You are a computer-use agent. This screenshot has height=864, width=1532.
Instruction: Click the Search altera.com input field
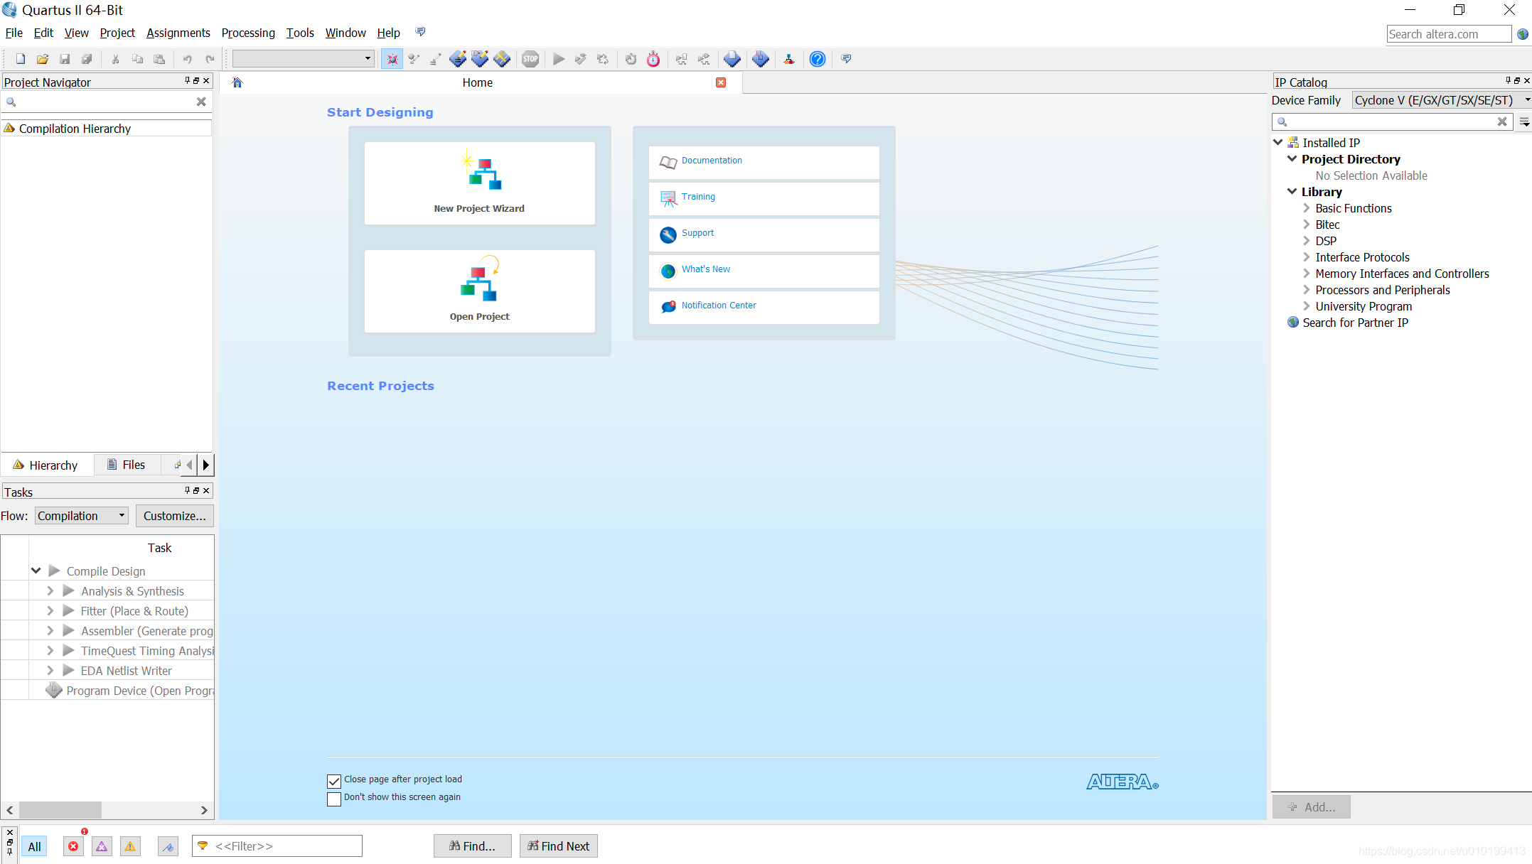[x=1448, y=34]
